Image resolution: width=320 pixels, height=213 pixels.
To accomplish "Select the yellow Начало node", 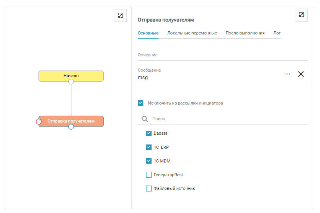I will point(71,75).
